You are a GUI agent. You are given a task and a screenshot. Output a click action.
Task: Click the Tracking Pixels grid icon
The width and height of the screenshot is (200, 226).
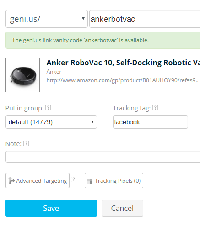point(90,181)
